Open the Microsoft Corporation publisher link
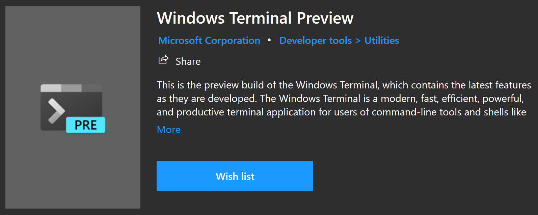The image size is (538, 215). click(209, 40)
